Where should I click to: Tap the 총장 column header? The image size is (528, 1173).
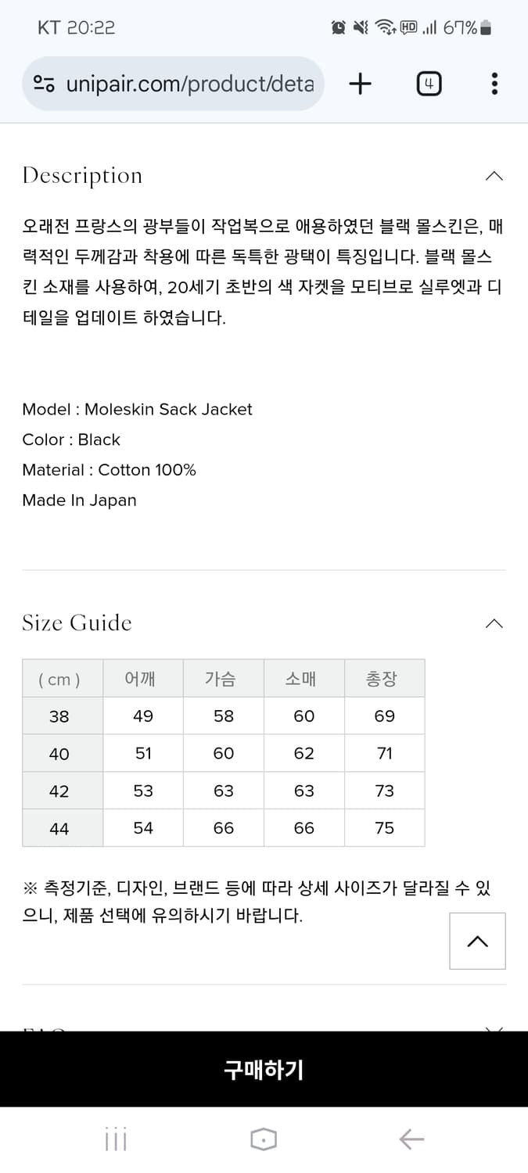(383, 679)
